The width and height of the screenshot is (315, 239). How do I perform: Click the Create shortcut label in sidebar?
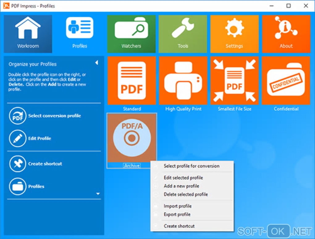(45, 164)
